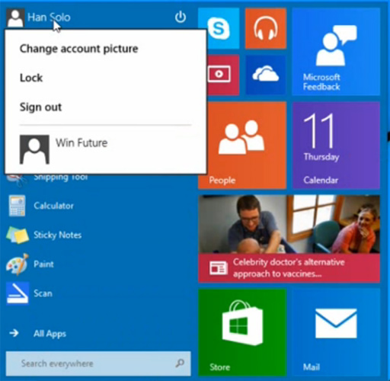Image resolution: width=390 pixels, height=381 pixels.
Task: Select Lock from the account menu
Action: (x=31, y=78)
